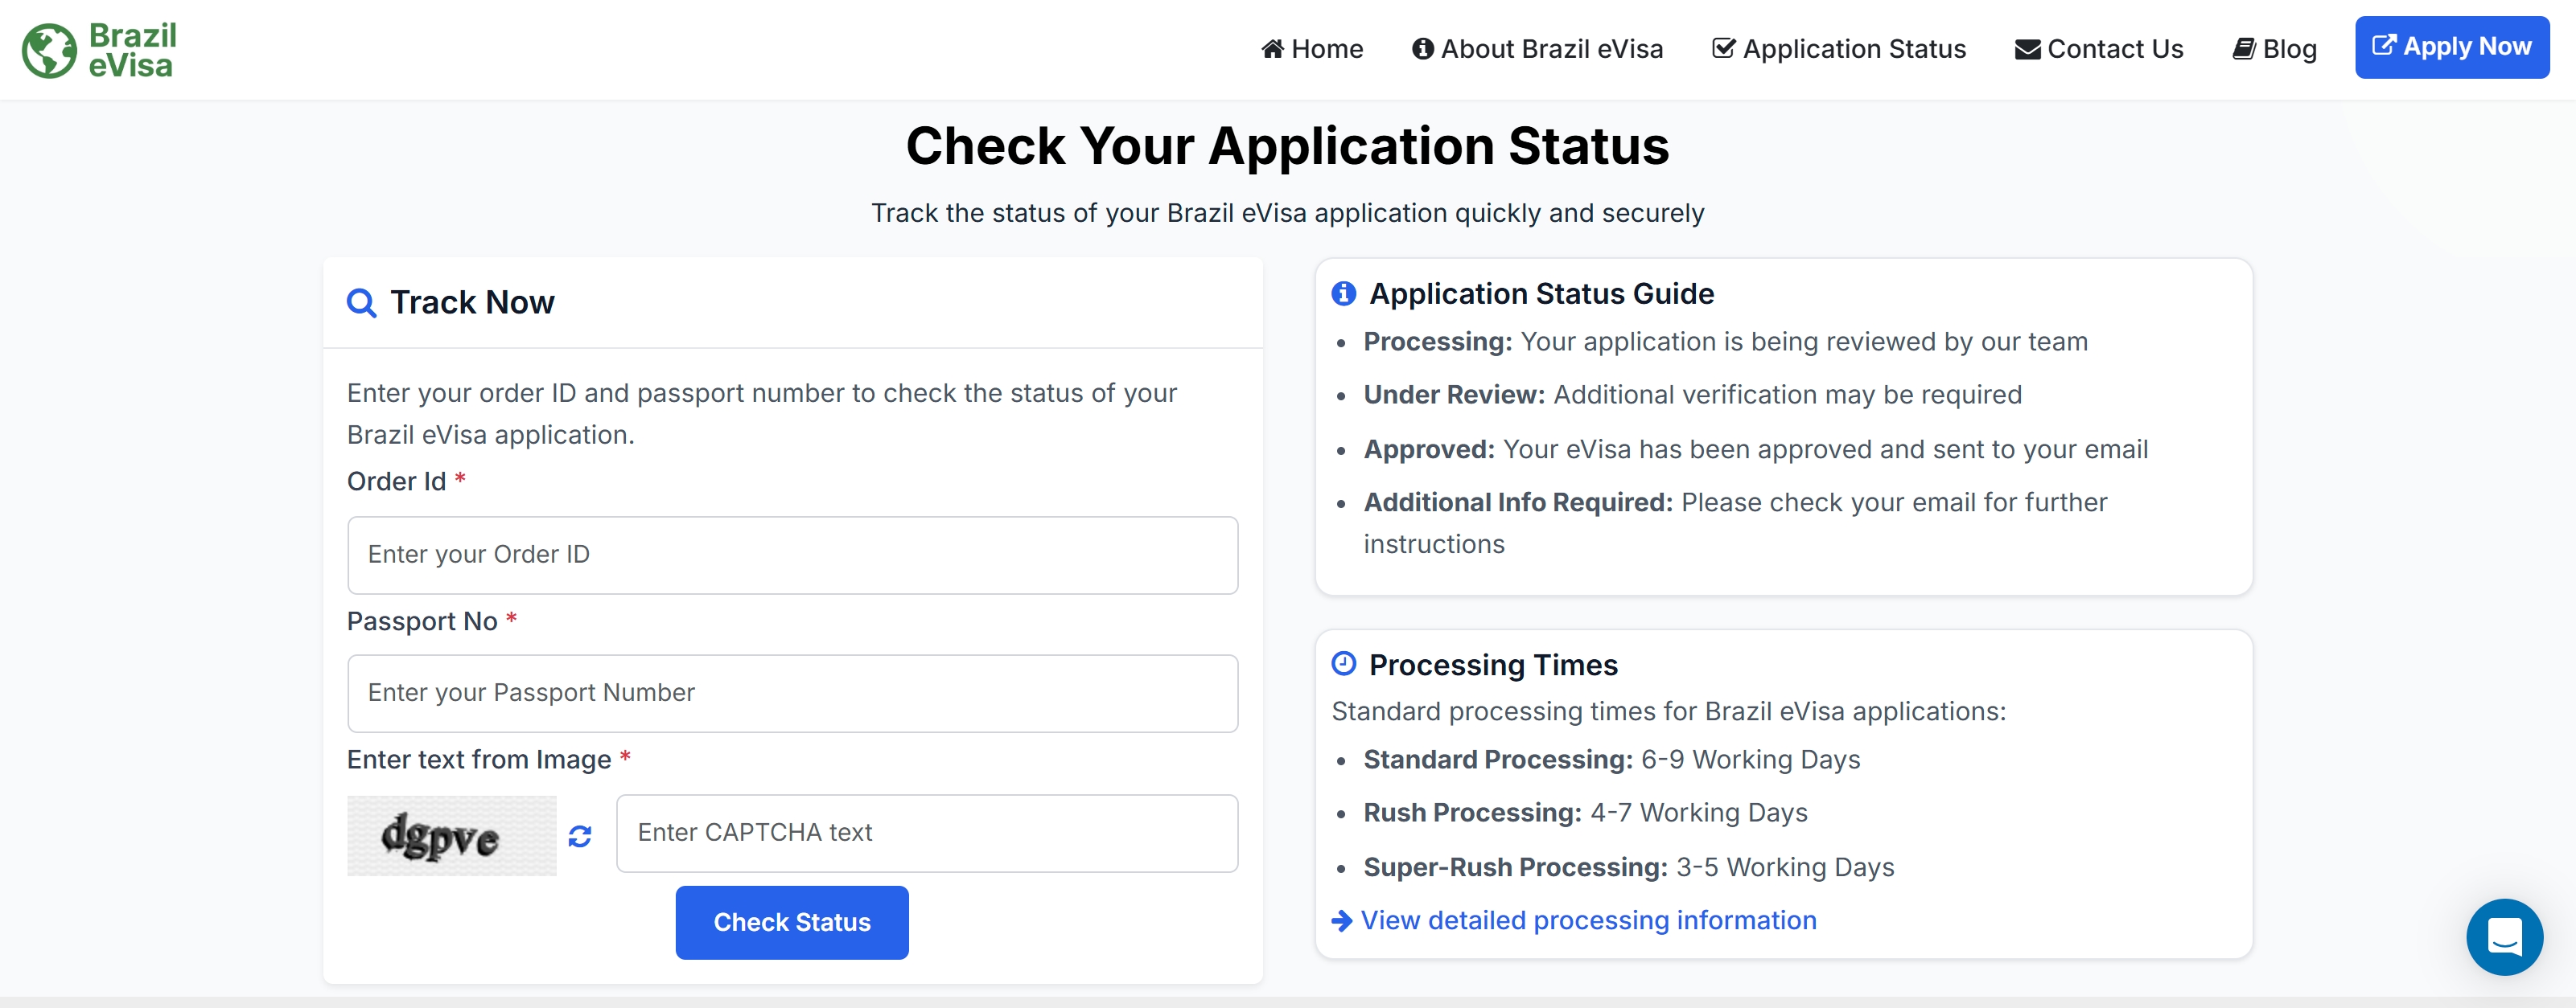The image size is (2576, 1008).
Task: Click the Brazil eVisa globe logo
Action: pyautogui.click(x=49, y=50)
